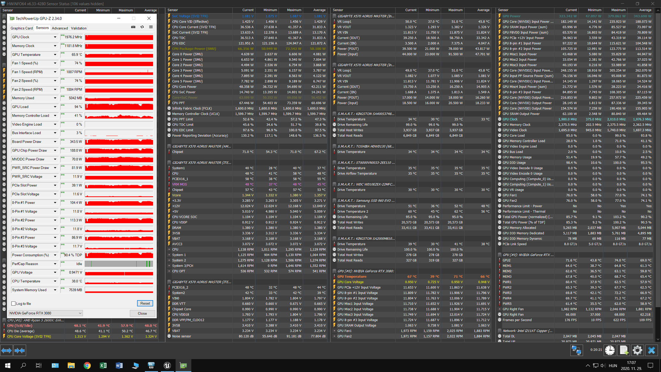661x372 pixels.
Task: Select CPU Package Power (SMU) row
Action: coord(247,49)
